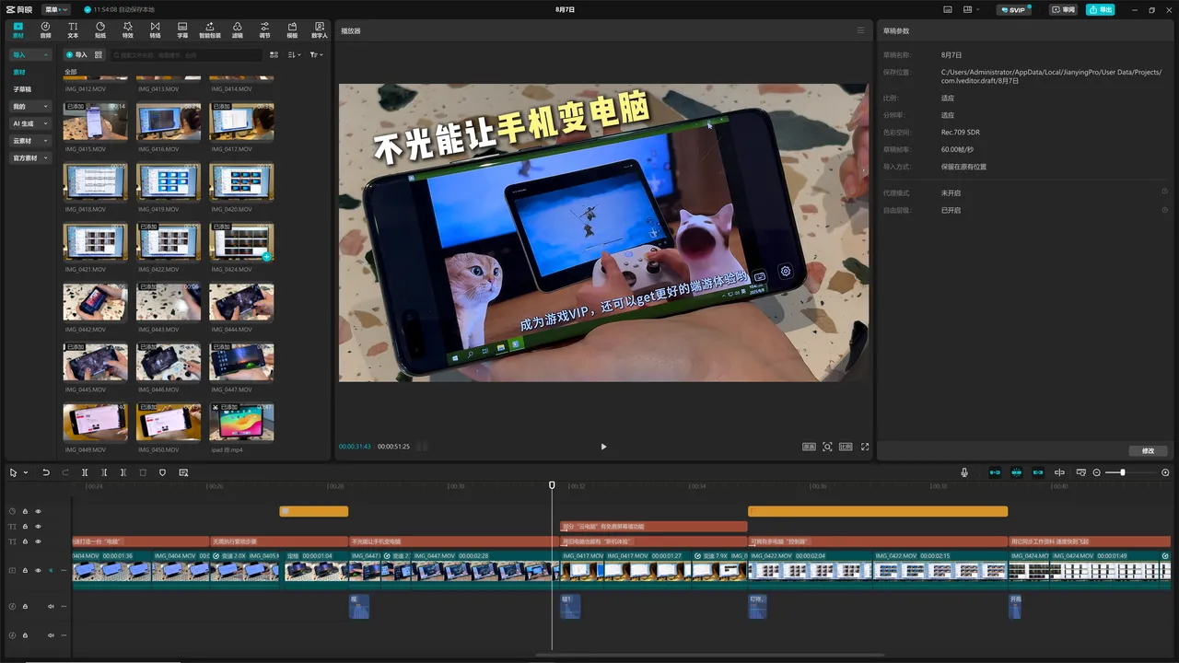This screenshot has height=663, width=1179.
Task: Click the 修改 button in draft parameters
Action: click(x=1148, y=451)
